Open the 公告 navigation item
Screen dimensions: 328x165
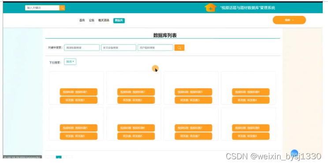[x=92, y=20]
